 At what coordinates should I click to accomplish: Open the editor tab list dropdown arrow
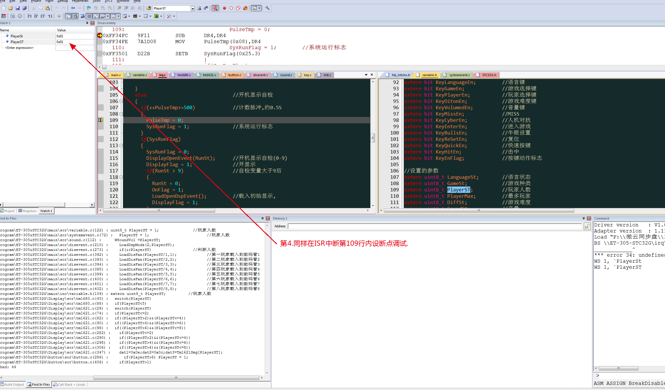tap(366, 75)
